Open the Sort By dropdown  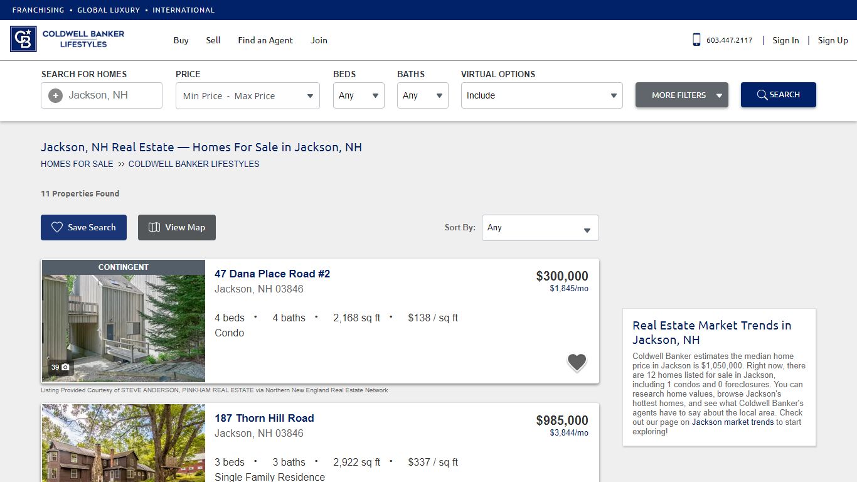click(x=540, y=228)
